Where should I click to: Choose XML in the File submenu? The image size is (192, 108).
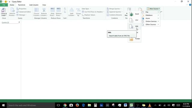[x=134, y=26]
